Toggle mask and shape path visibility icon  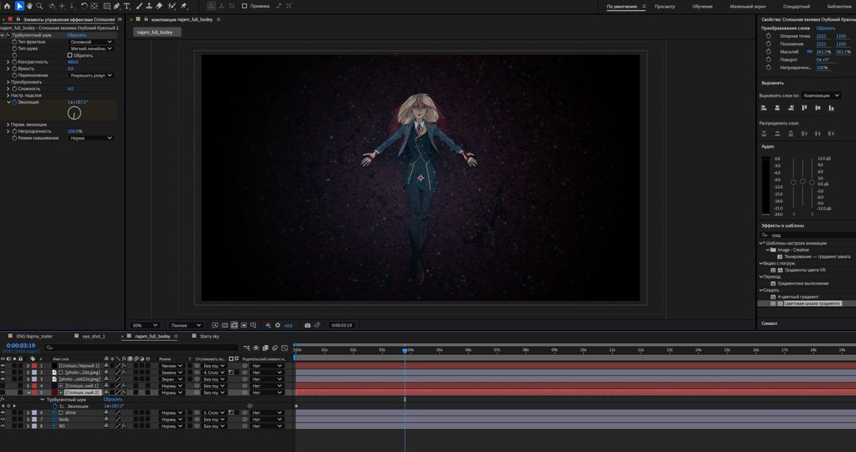[234, 325]
